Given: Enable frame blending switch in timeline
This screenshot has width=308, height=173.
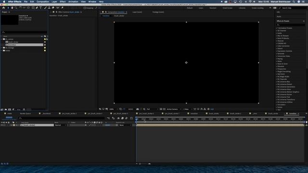Looking at the screenshot, I should coord(122,118).
